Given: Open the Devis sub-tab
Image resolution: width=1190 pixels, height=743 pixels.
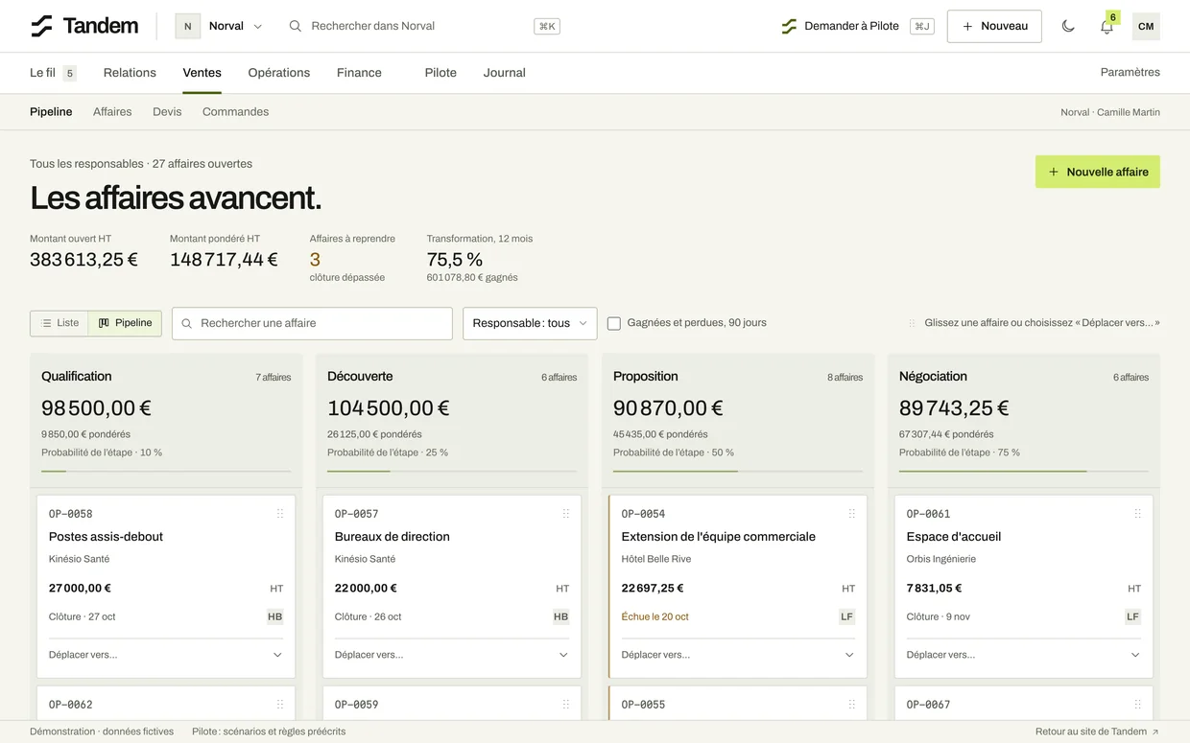Looking at the screenshot, I should (167, 112).
